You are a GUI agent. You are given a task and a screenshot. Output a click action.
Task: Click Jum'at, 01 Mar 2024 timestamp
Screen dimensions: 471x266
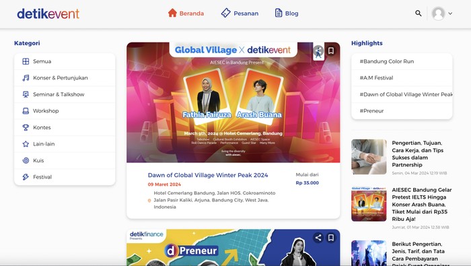click(421, 227)
